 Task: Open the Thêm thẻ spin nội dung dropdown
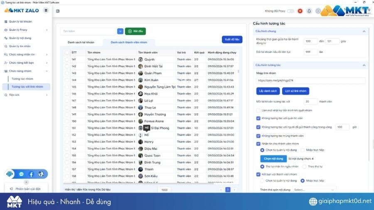pyautogui.click(x=314, y=190)
